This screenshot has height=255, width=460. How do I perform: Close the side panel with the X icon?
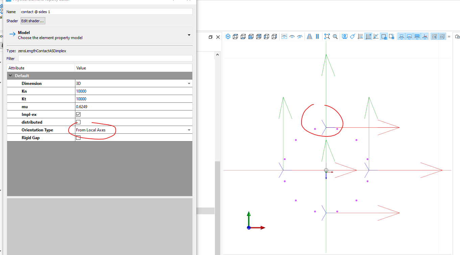218,37
